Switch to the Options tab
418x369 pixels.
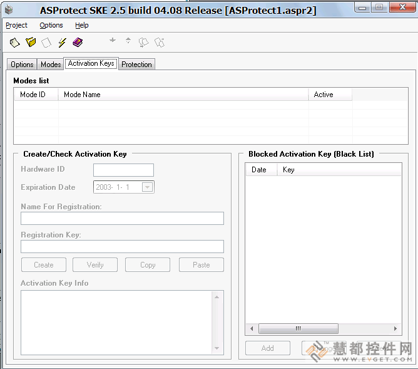tap(22, 65)
